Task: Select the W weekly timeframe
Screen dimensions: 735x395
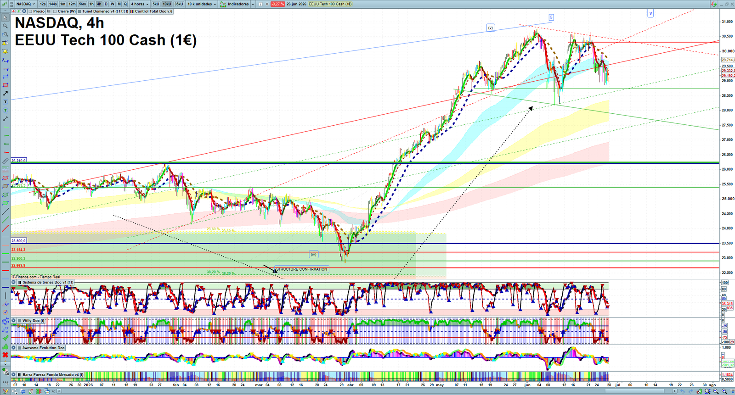Action: (x=113, y=4)
